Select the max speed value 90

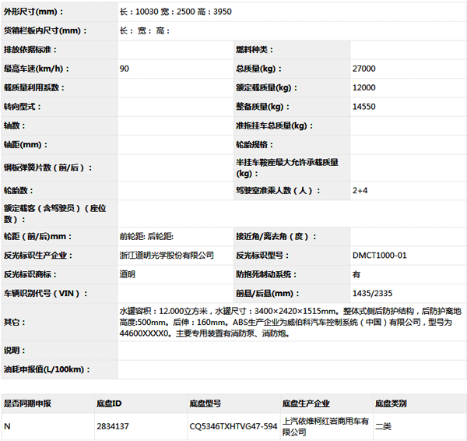[x=125, y=69]
